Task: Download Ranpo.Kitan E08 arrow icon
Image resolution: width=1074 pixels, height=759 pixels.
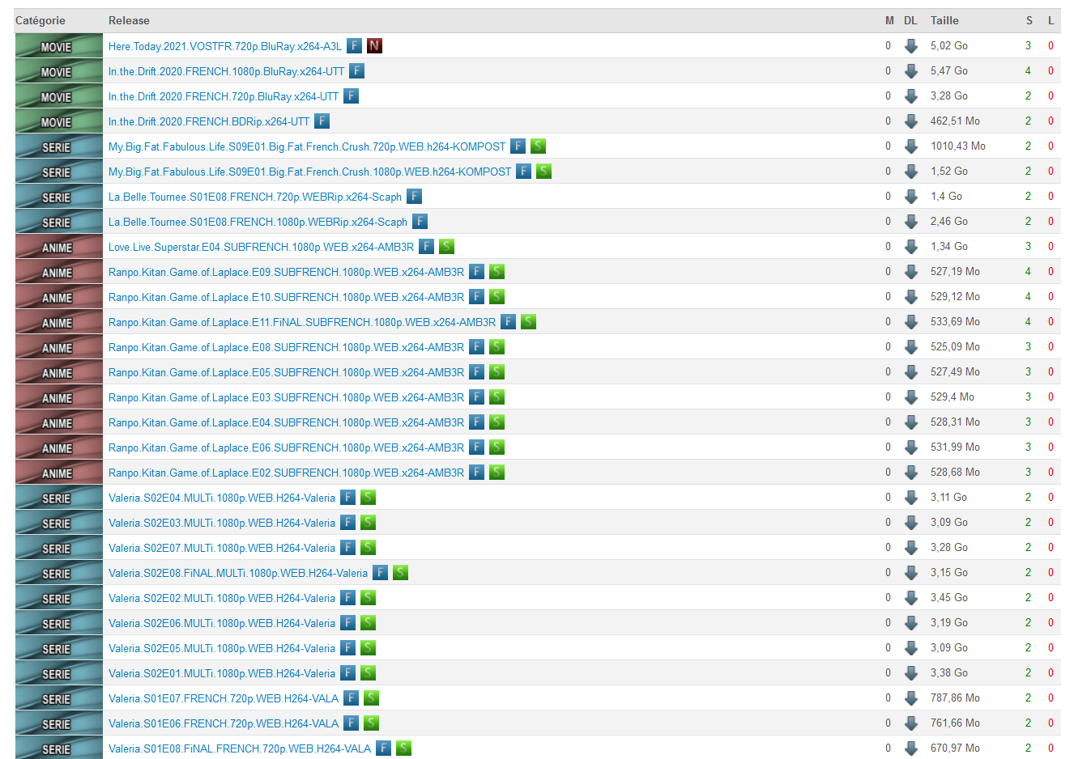Action: (910, 347)
